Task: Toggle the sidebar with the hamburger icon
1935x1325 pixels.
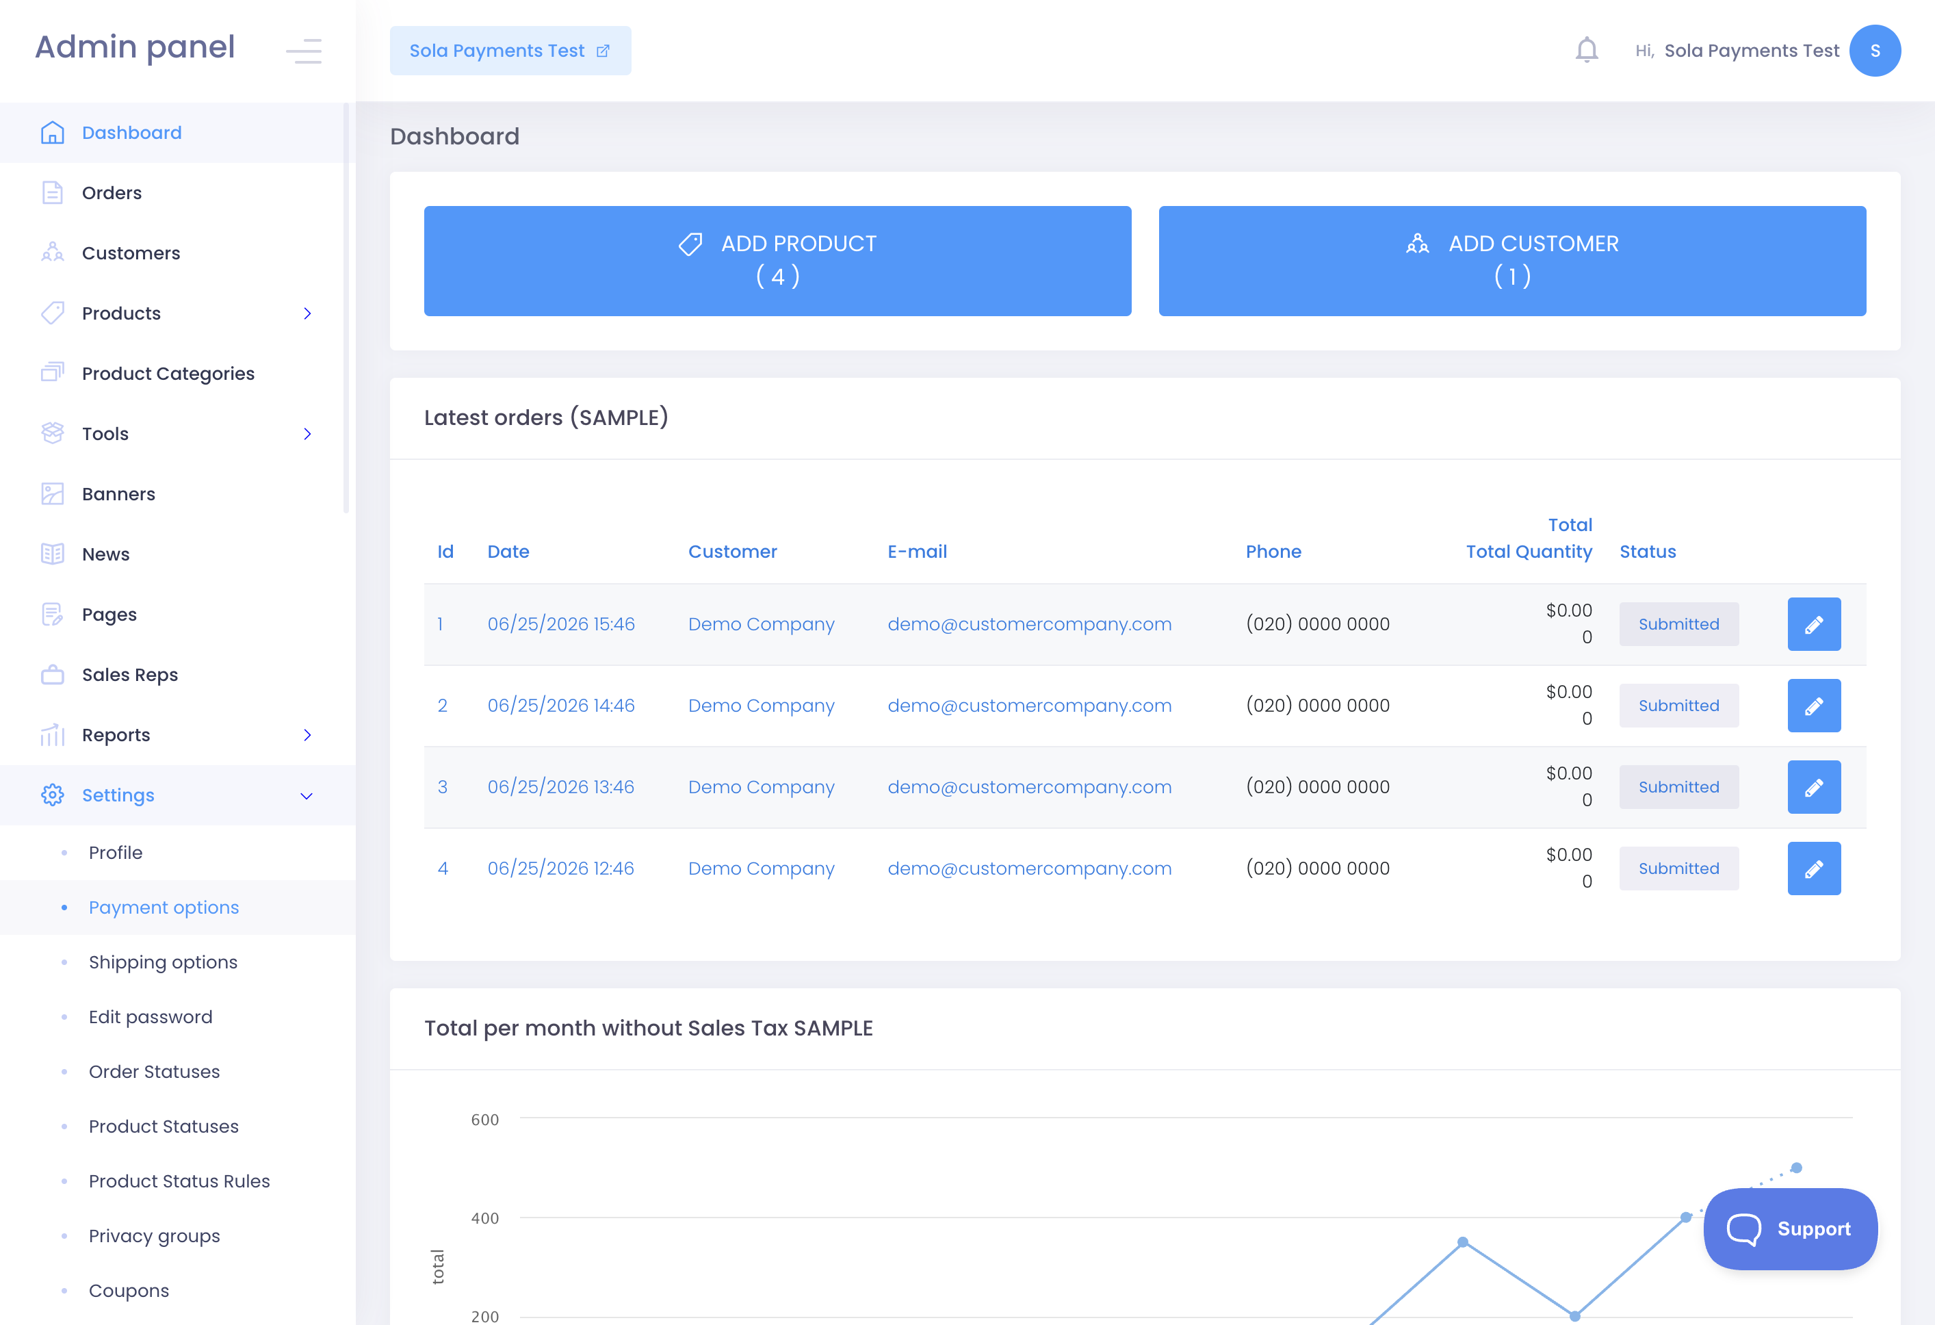Action: 304,51
